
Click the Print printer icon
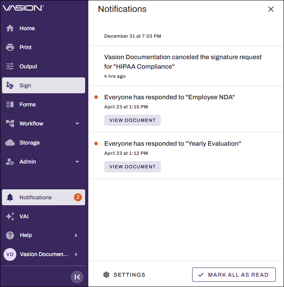pos(10,47)
